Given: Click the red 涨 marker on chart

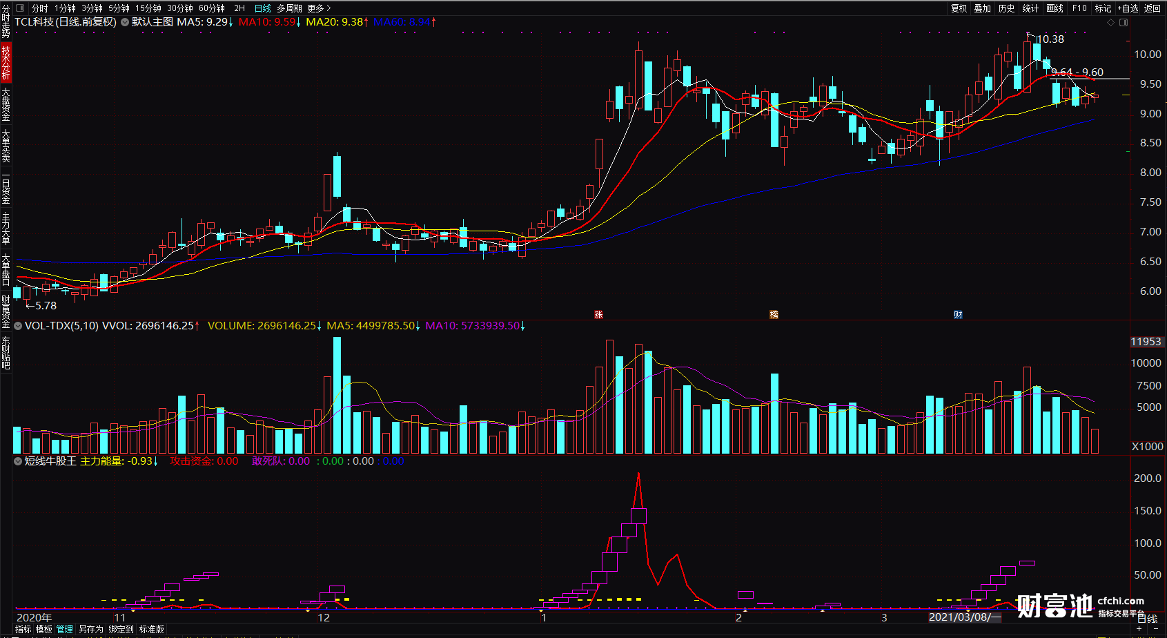Looking at the screenshot, I should pos(599,314).
